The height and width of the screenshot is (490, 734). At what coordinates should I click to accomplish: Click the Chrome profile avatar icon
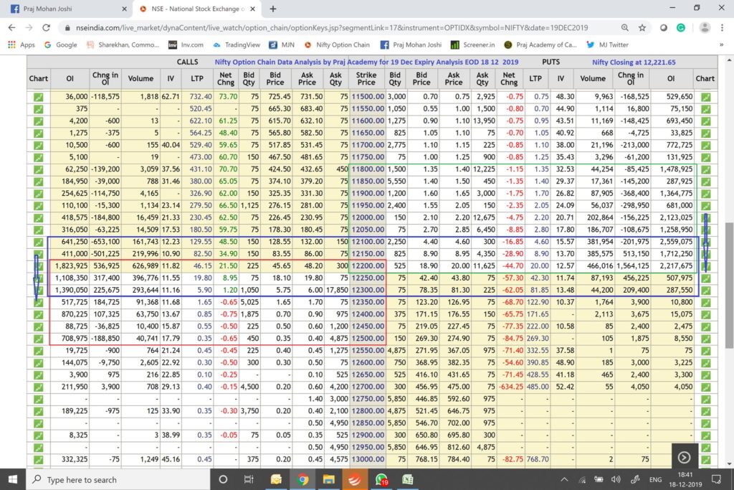tap(705, 27)
